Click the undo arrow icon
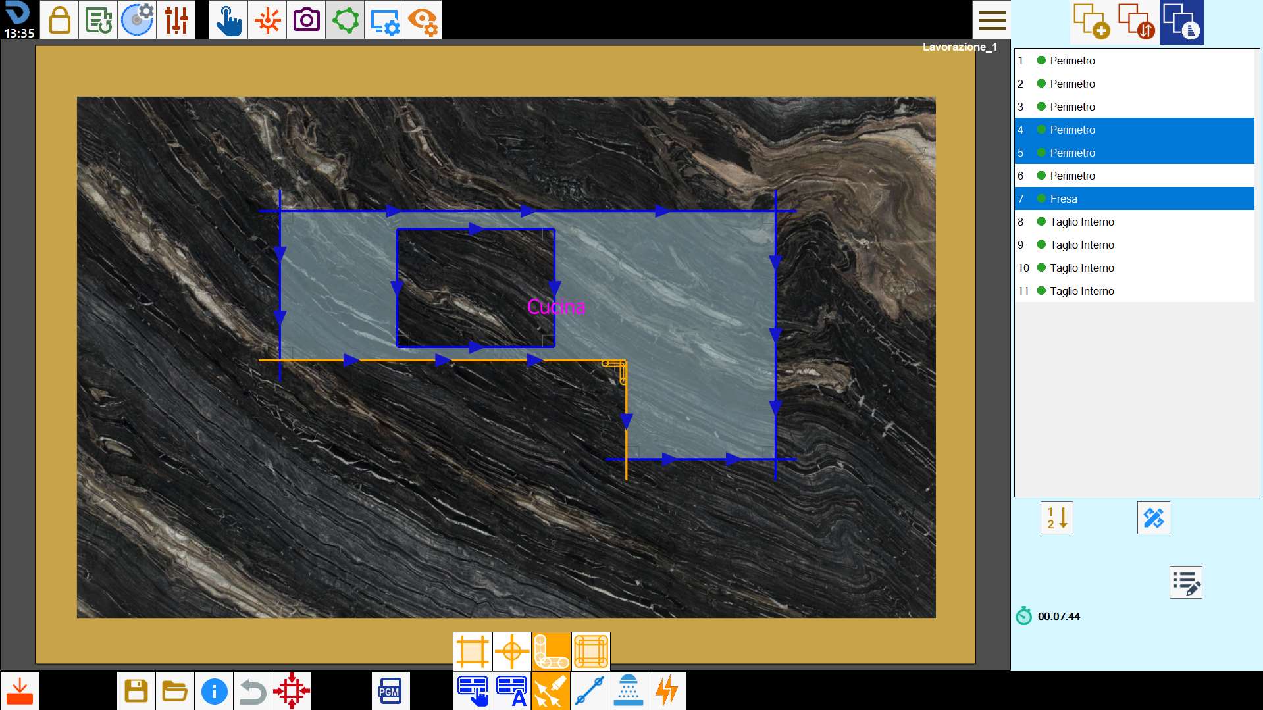The width and height of the screenshot is (1263, 710). (x=253, y=691)
